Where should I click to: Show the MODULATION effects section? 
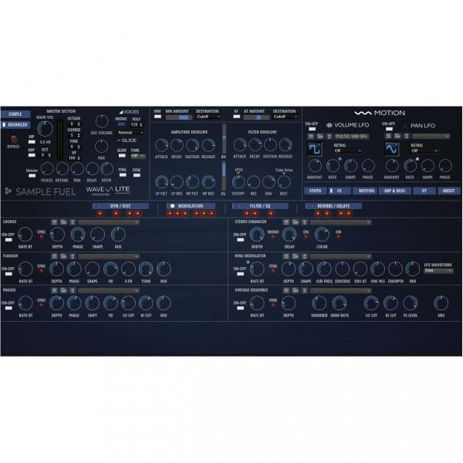[191, 206]
